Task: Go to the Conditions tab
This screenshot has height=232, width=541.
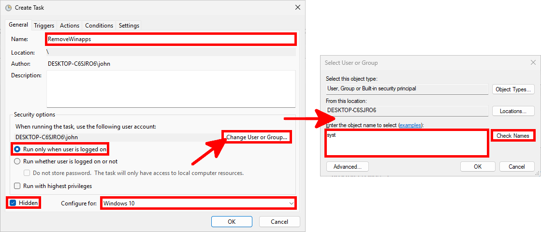Action: click(99, 26)
